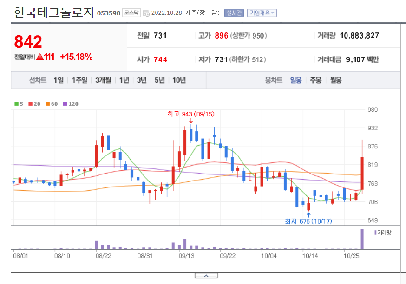Switch to 주봉 weekly candle chart

pos(315,80)
